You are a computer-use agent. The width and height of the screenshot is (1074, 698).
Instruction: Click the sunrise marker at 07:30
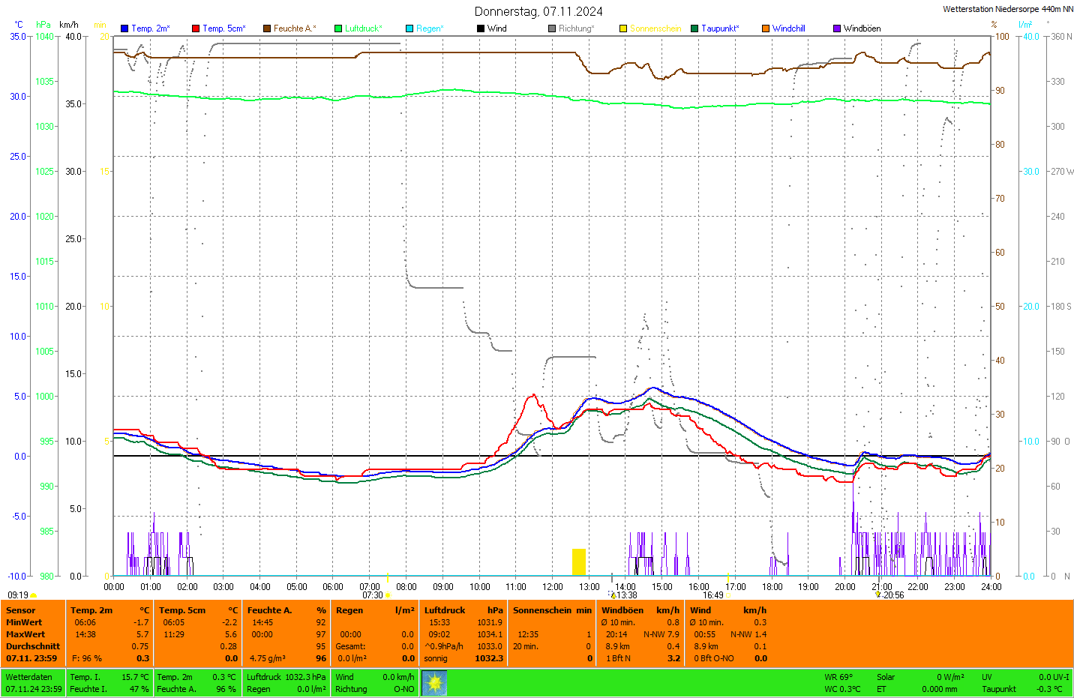click(388, 595)
